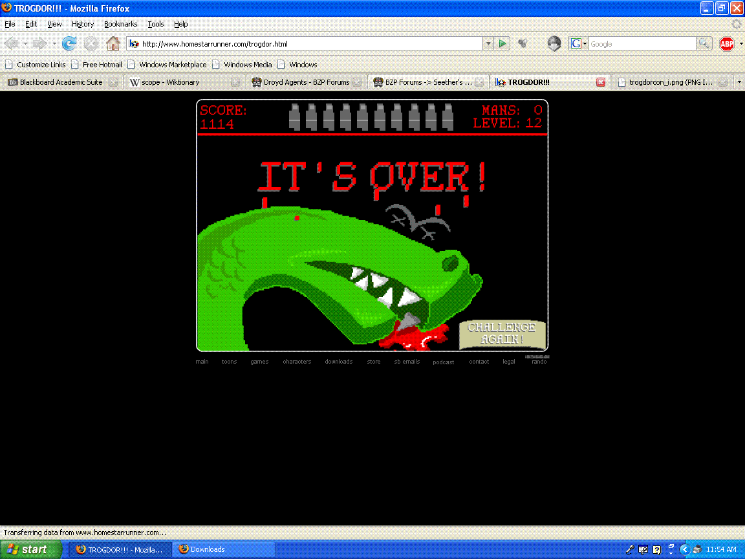Viewport: 745px width, 559px height.
Task: Click the printer icon in system tray
Action: tap(697, 549)
